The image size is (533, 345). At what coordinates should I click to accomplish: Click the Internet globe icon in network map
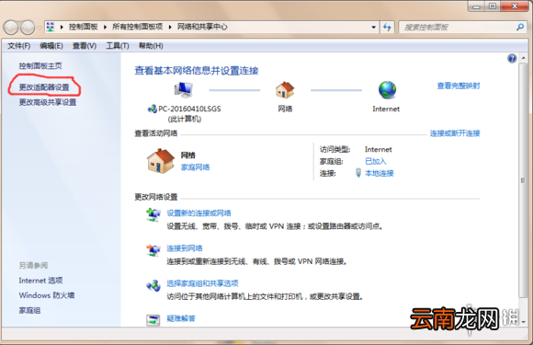pyautogui.click(x=387, y=90)
